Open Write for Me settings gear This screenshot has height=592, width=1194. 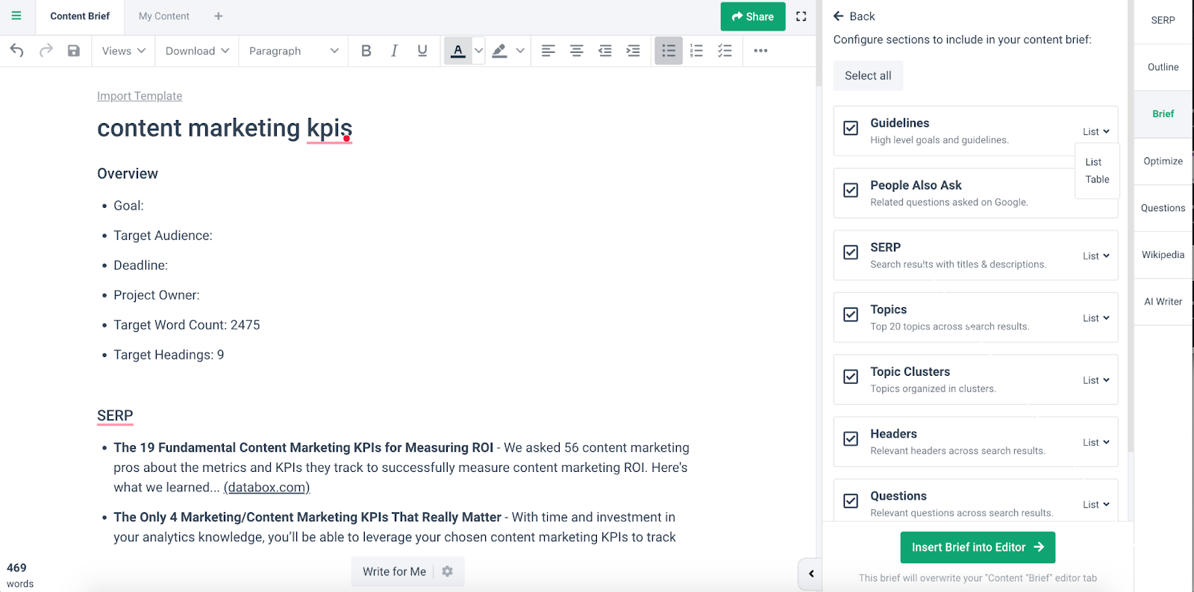(x=448, y=571)
